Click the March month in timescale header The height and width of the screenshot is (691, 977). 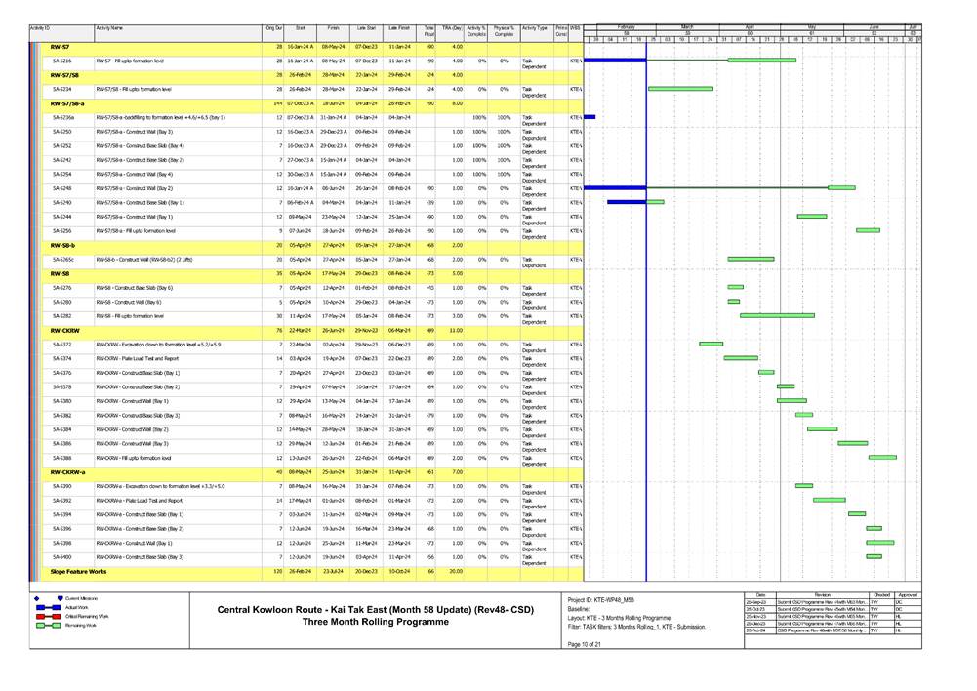click(x=686, y=27)
